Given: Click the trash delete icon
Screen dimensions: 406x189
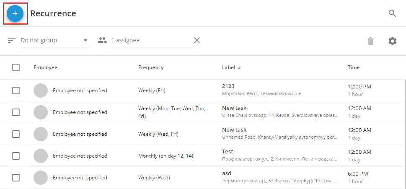Looking at the screenshot, I should 371,41.
